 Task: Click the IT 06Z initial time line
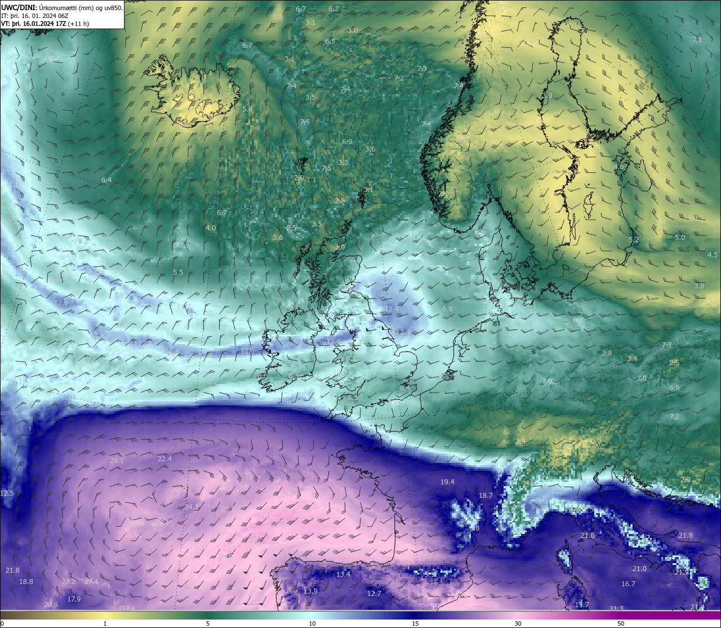click(35, 16)
